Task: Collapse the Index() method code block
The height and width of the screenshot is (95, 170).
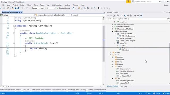Action: coord(14,43)
